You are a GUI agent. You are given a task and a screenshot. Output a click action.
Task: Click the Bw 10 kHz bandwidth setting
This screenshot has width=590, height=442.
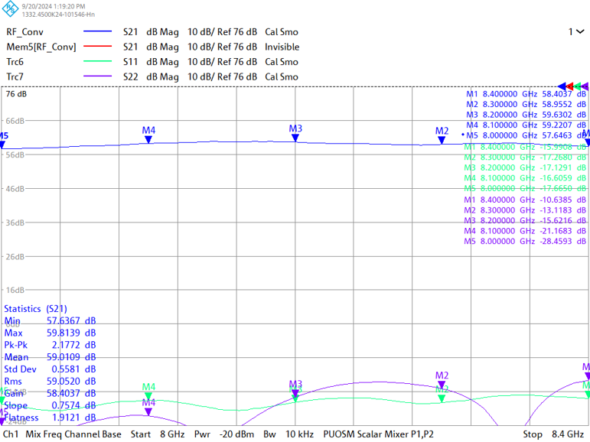282,434
